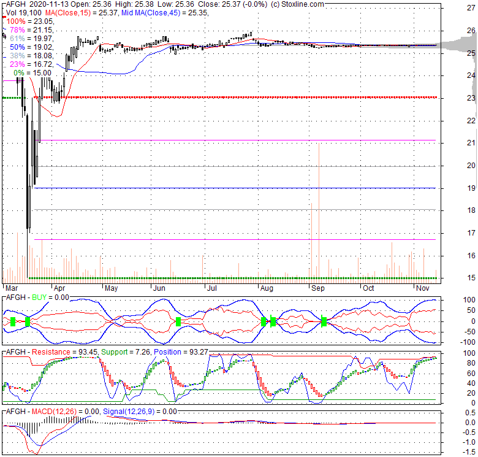
Task: Click the 'Mid MA(Close,45) = 25.35' legend
Action: click(x=164, y=13)
